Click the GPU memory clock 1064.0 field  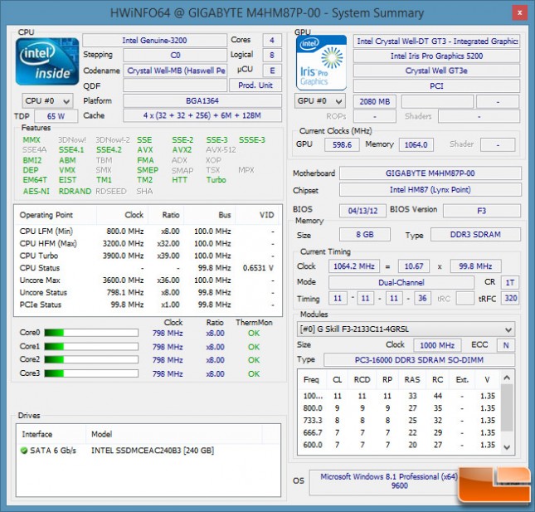click(x=416, y=144)
